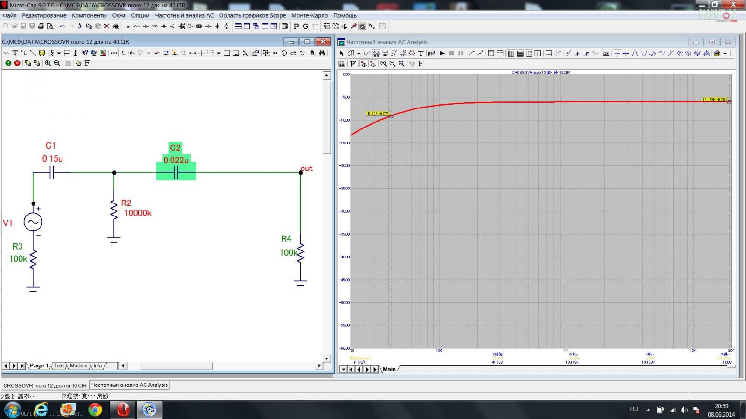Open the Монте-Карло menu
Image resolution: width=746 pixels, height=419 pixels.
tap(310, 15)
